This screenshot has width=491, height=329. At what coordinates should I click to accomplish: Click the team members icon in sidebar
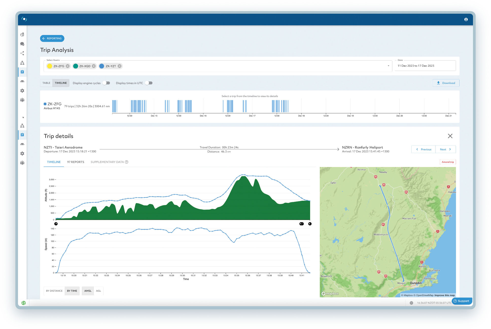22,100
